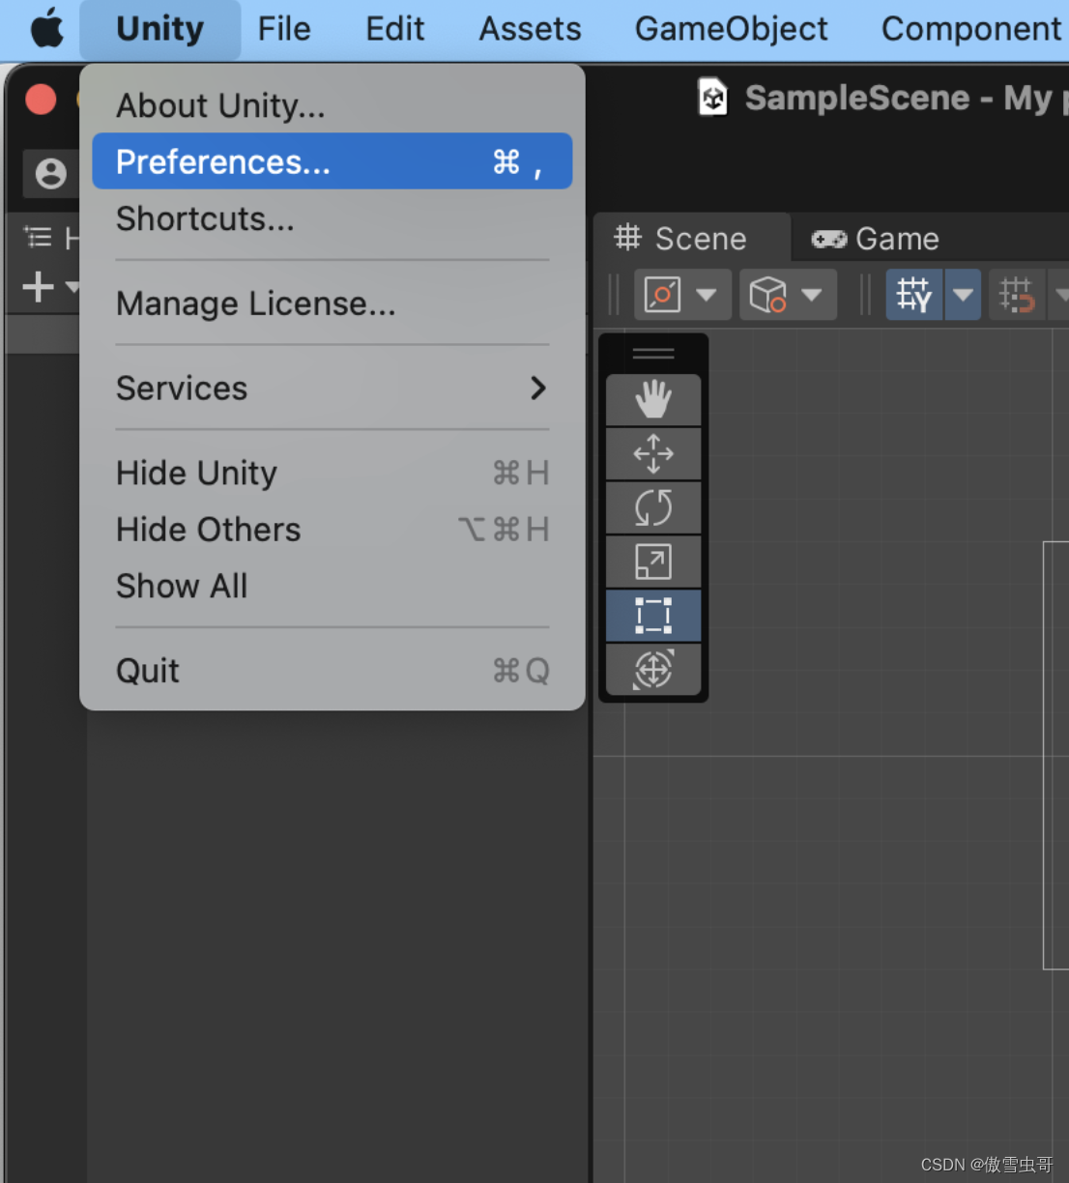Open the File menu
This screenshot has height=1183, width=1069.
tap(284, 29)
